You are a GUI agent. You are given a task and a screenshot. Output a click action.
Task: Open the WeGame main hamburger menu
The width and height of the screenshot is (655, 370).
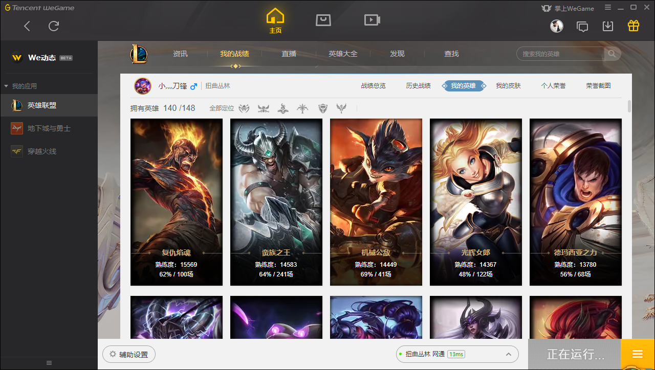tap(608, 8)
